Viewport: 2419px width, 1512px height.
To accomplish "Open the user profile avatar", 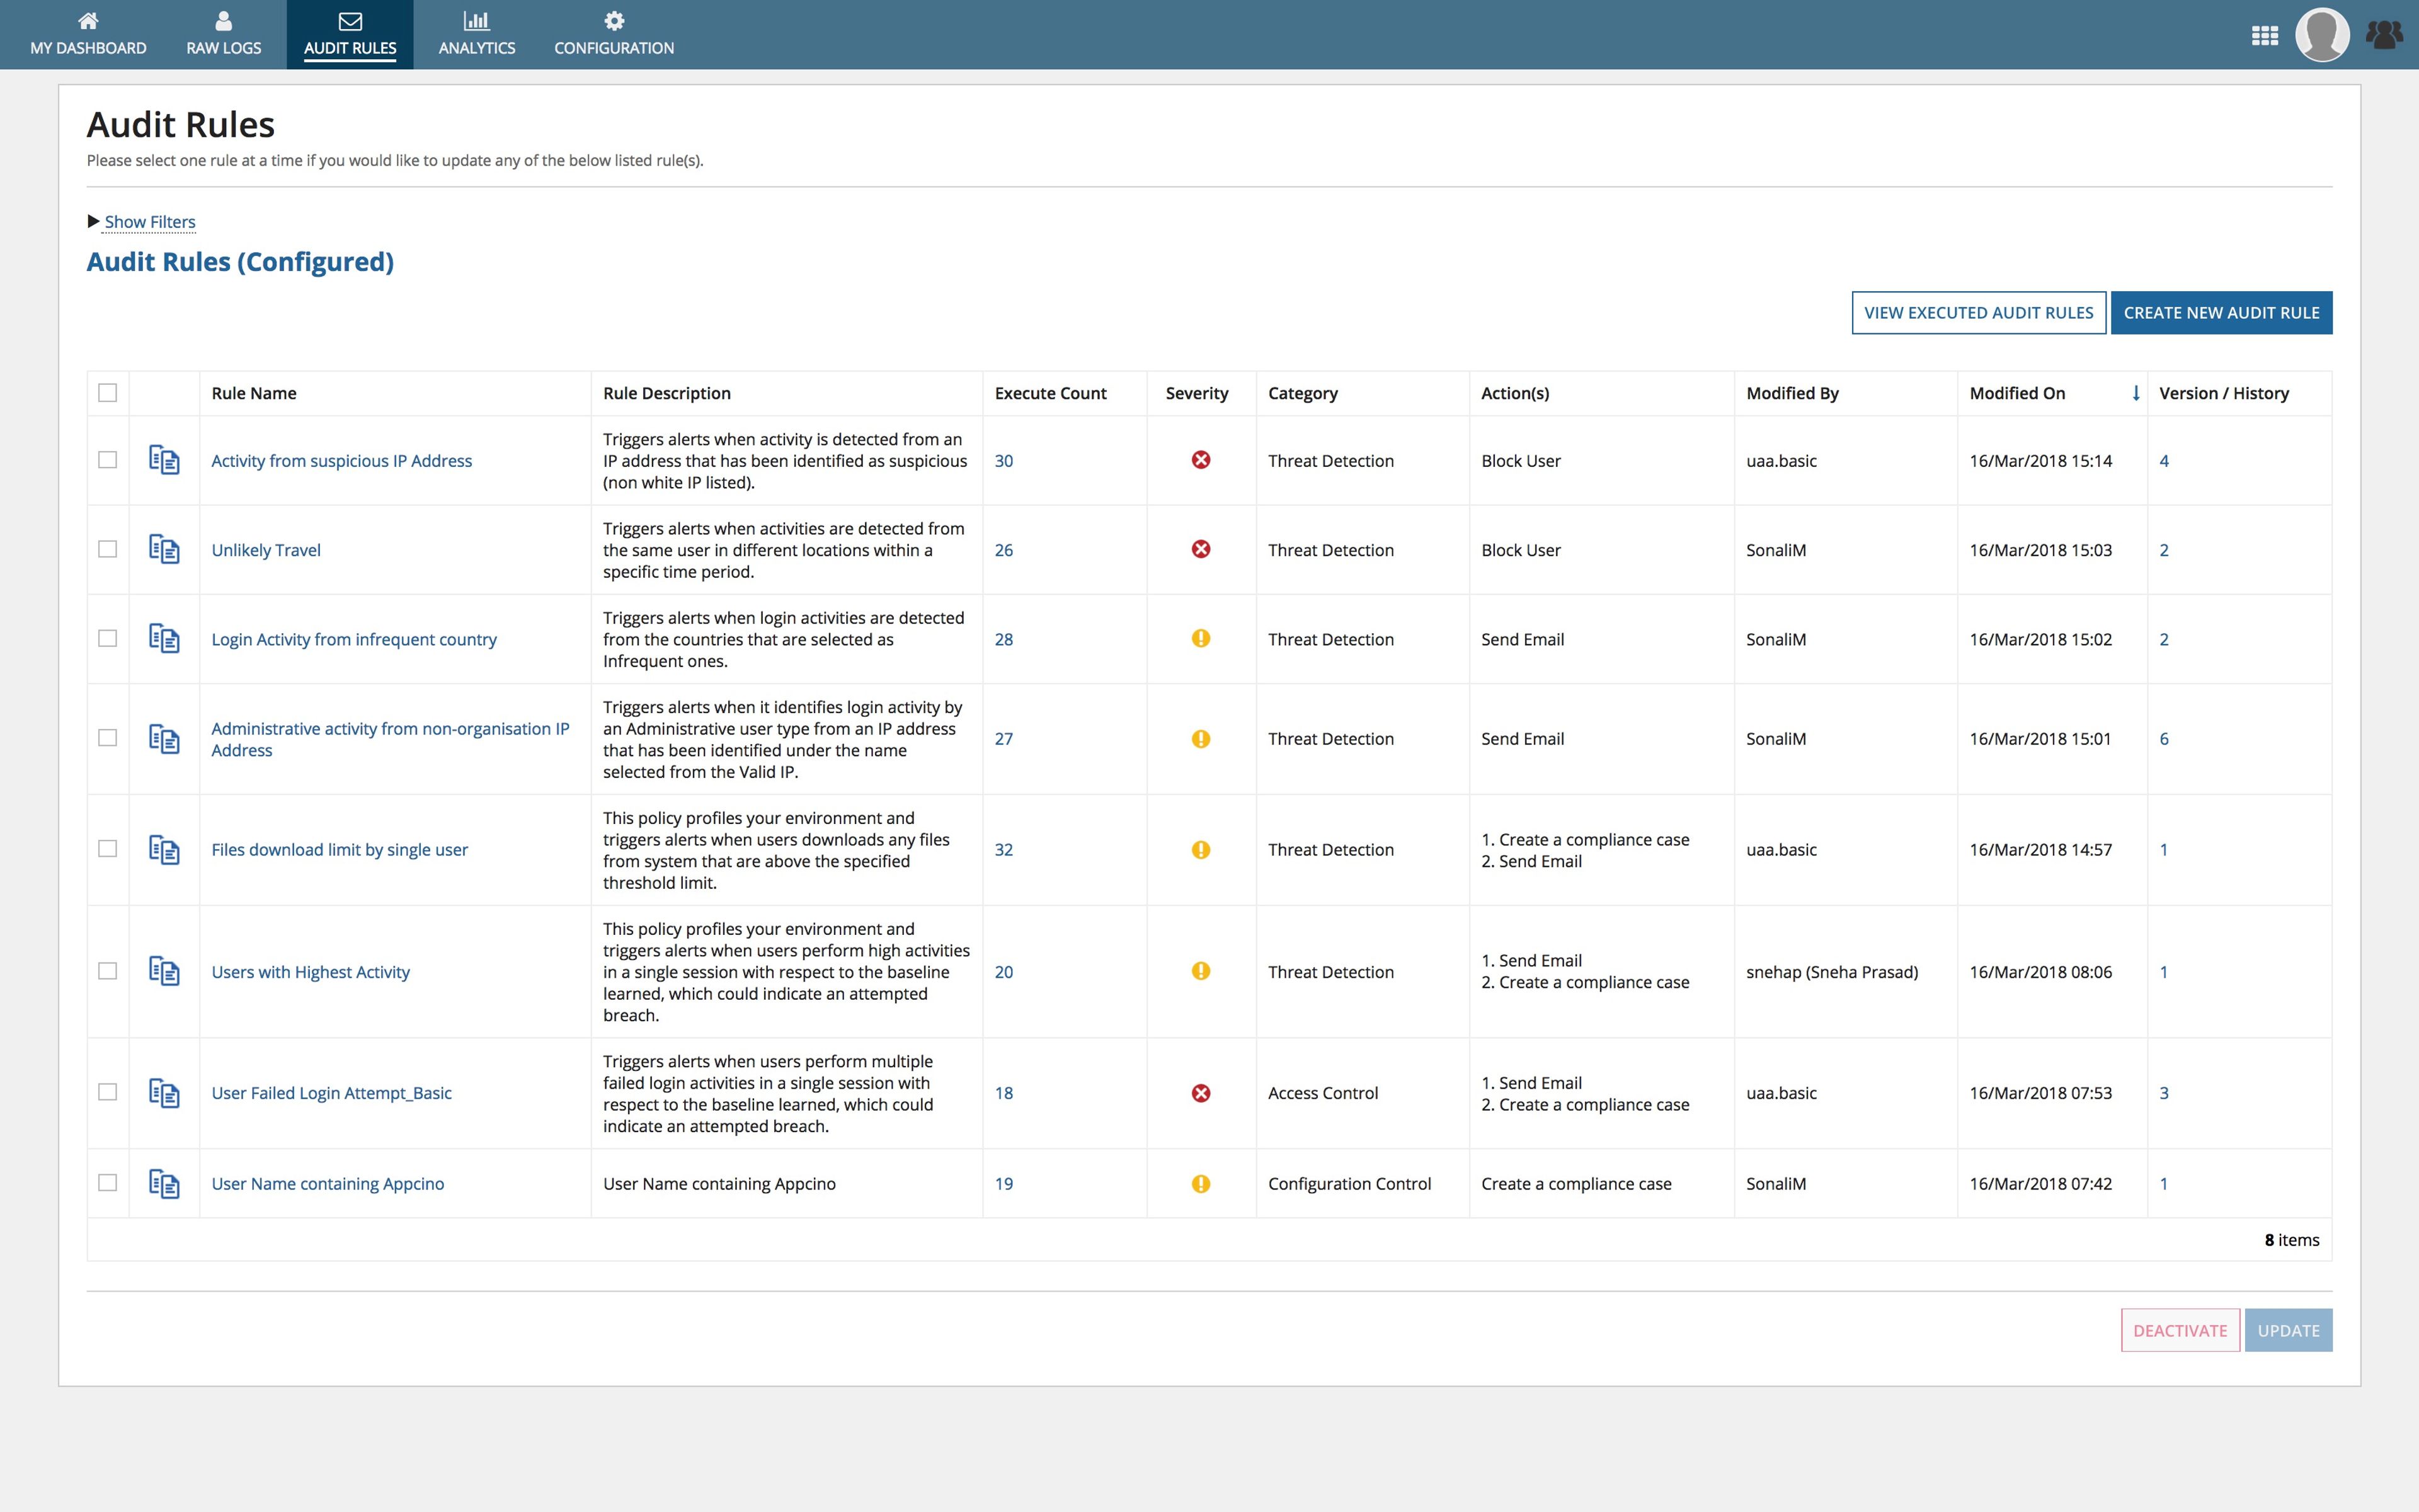I will pyautogui.click(x=2321, y=35).
